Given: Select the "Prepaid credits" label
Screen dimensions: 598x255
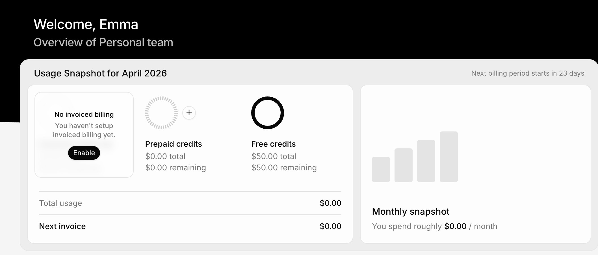Looking at the screenshot, I should (174, 144).
